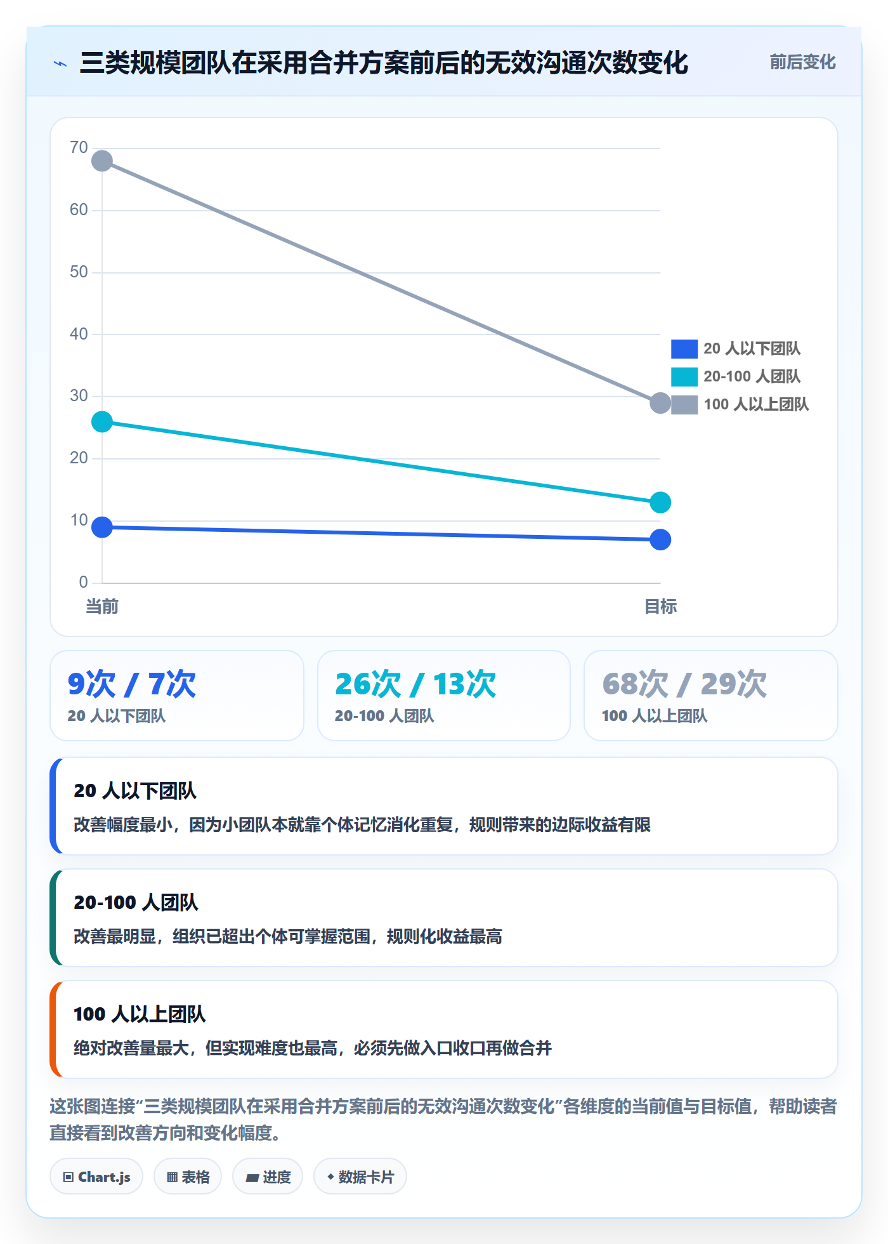Click the 20 人以下团队 label under 9次 / 7次
888x1244 pixels.
pyautogui.click(x=117, y=716)
